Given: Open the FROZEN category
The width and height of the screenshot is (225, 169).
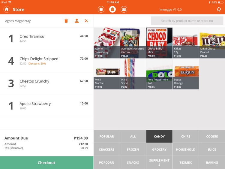Looking at the screenshot, I should click(133, 149).
